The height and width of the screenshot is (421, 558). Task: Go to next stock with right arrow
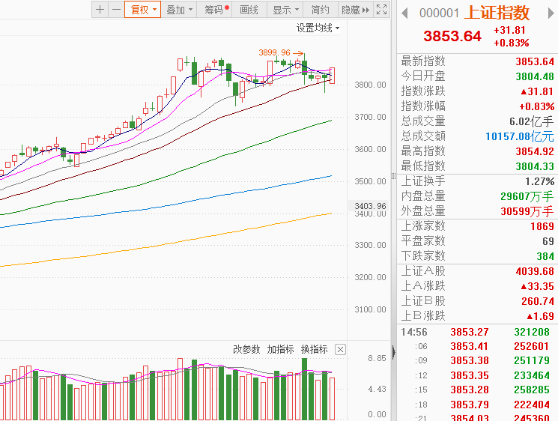pos(551,13)
